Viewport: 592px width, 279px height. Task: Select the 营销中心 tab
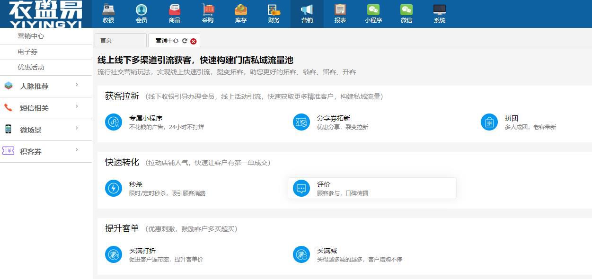[x=167, y=41]
